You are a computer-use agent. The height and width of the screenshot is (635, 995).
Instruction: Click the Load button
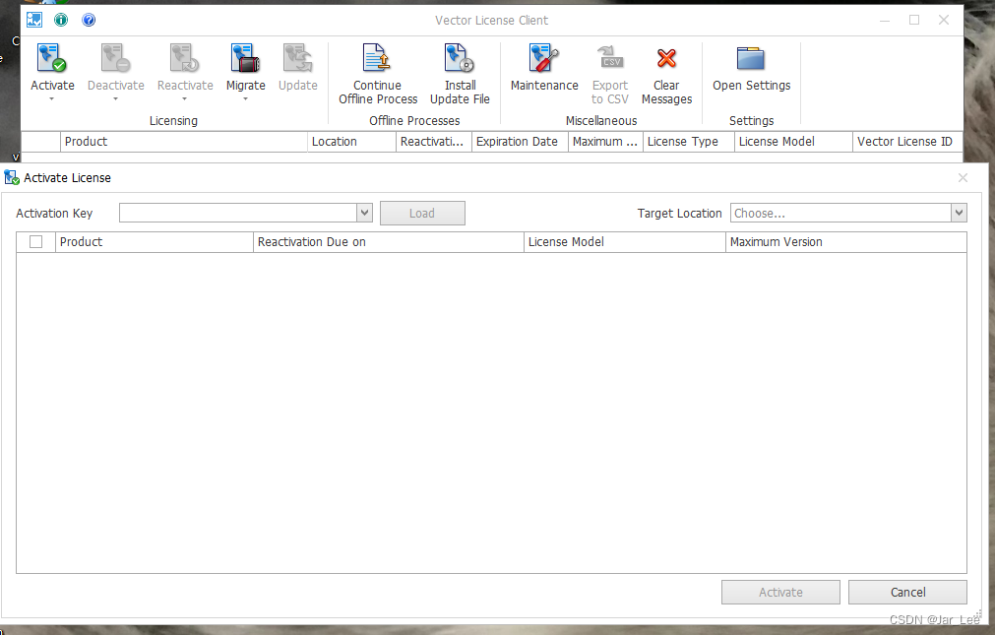point(422,214)
